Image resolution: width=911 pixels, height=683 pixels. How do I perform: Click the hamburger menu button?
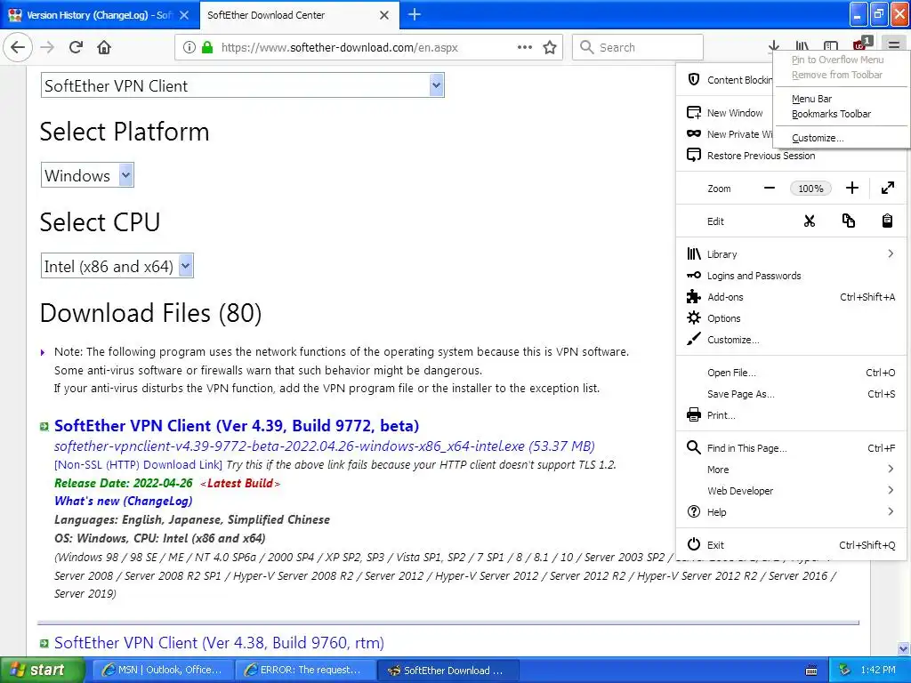[893, 44]
